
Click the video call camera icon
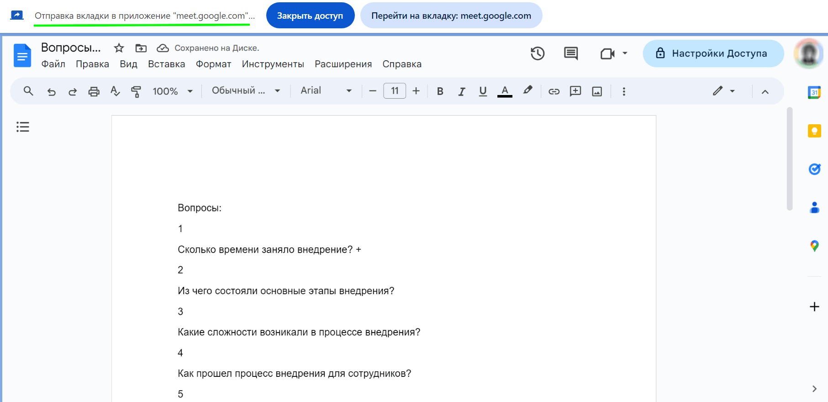(x=607, y=54)
